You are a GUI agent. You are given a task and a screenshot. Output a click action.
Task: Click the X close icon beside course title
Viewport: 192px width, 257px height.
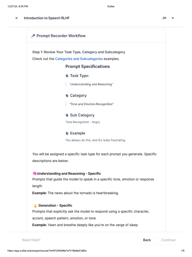click(x=16, y=18)
